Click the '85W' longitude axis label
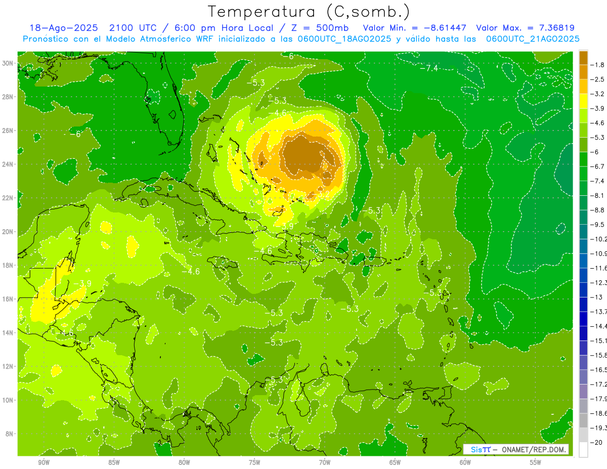This screenshot has height=469, width=607. pyautogui.click(x=114, y=462)
